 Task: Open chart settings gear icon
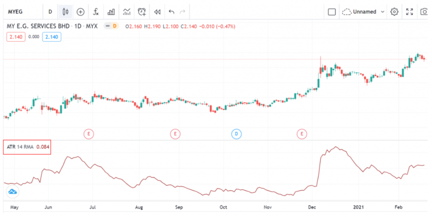click(x=394, y=12)
